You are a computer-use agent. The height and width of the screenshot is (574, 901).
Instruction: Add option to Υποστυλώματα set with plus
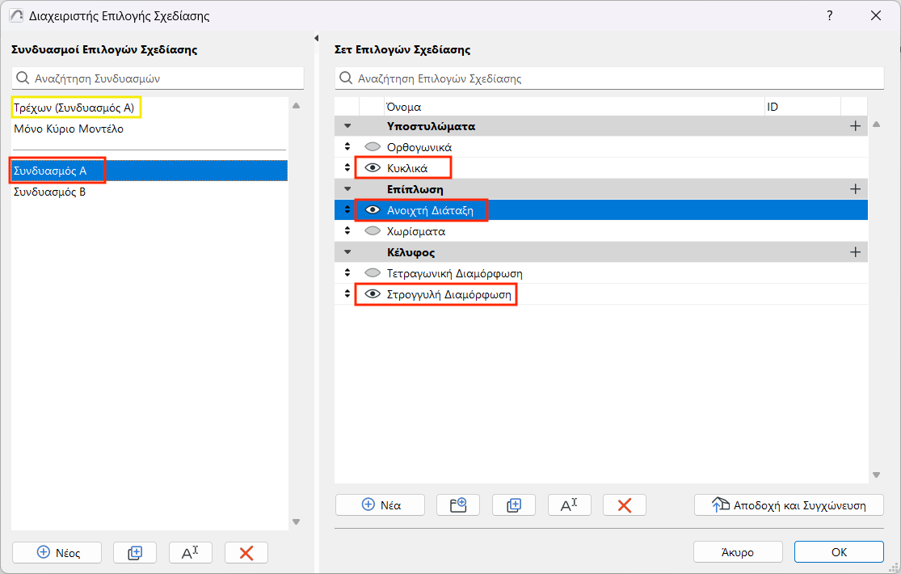(855, 126)
